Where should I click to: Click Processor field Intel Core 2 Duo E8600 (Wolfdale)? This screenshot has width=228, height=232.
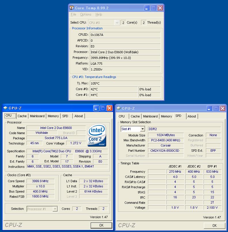(x=125, y=52)
